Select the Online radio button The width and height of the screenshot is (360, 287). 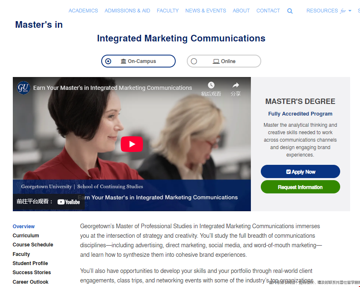pyautogui.click(x=194, y=61)
